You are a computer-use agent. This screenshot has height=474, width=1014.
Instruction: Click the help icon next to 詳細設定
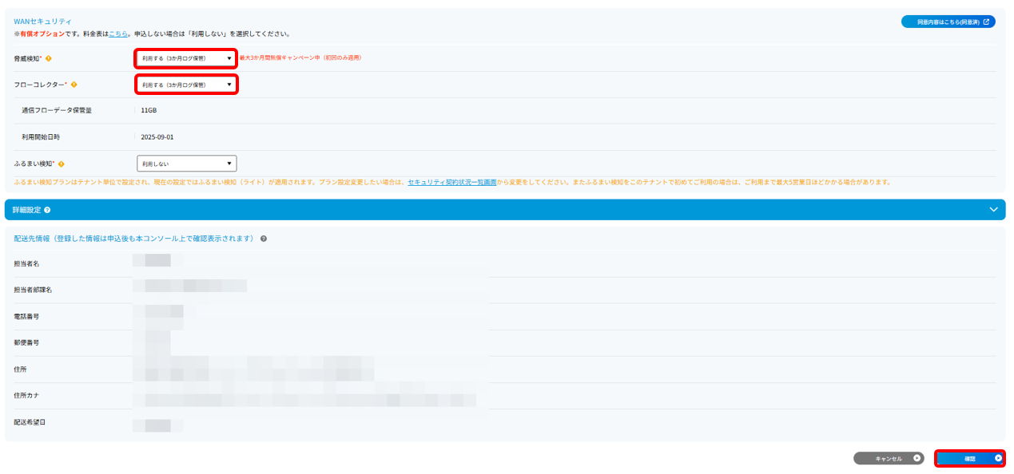click(x=48, y=210)
